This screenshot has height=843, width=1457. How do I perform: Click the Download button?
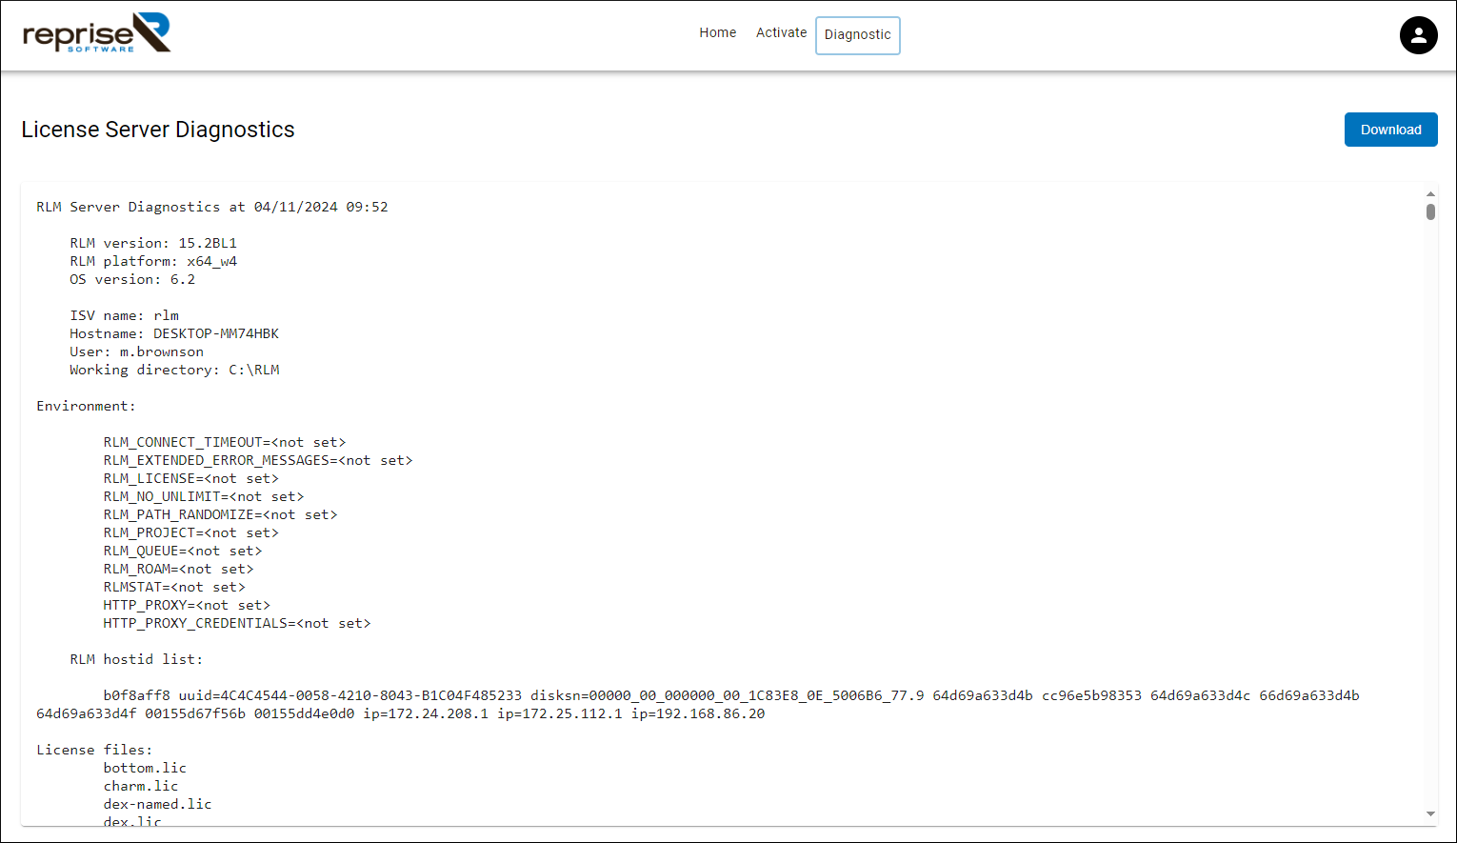pos(1390,130)
